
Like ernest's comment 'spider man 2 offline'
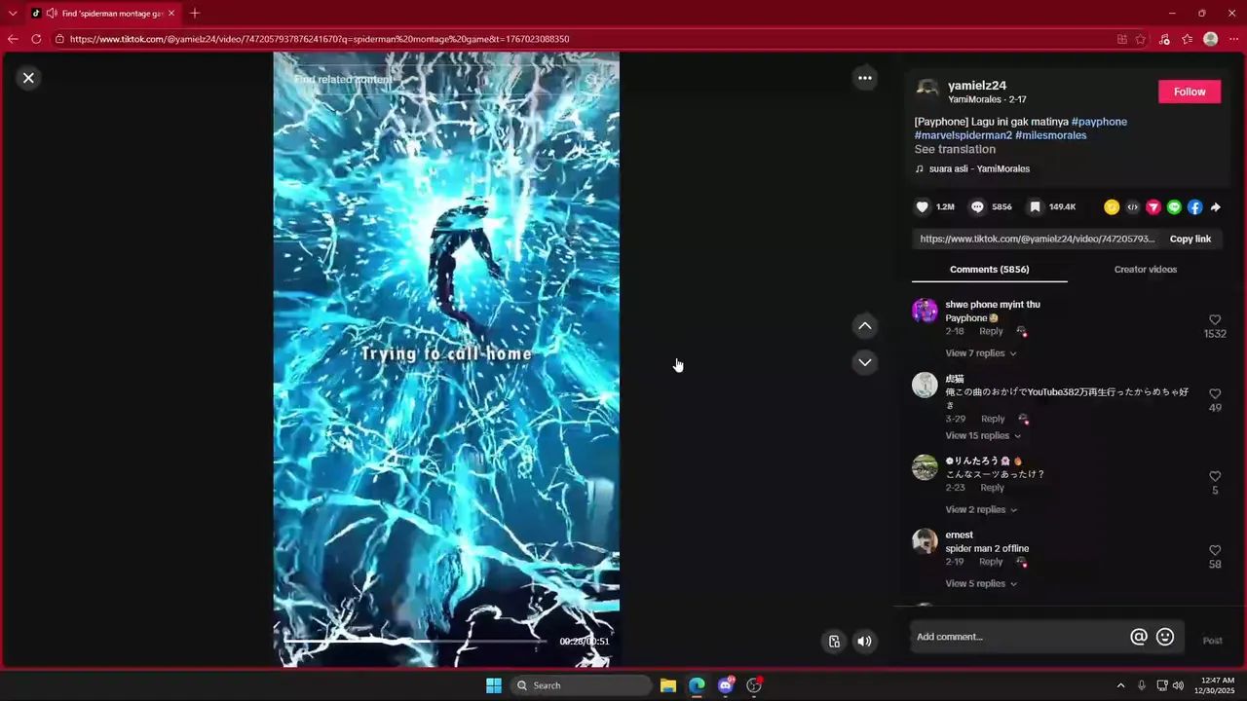(x=1215, y=550)
